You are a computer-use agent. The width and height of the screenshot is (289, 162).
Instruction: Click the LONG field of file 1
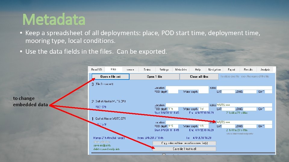tap(250, 126)
